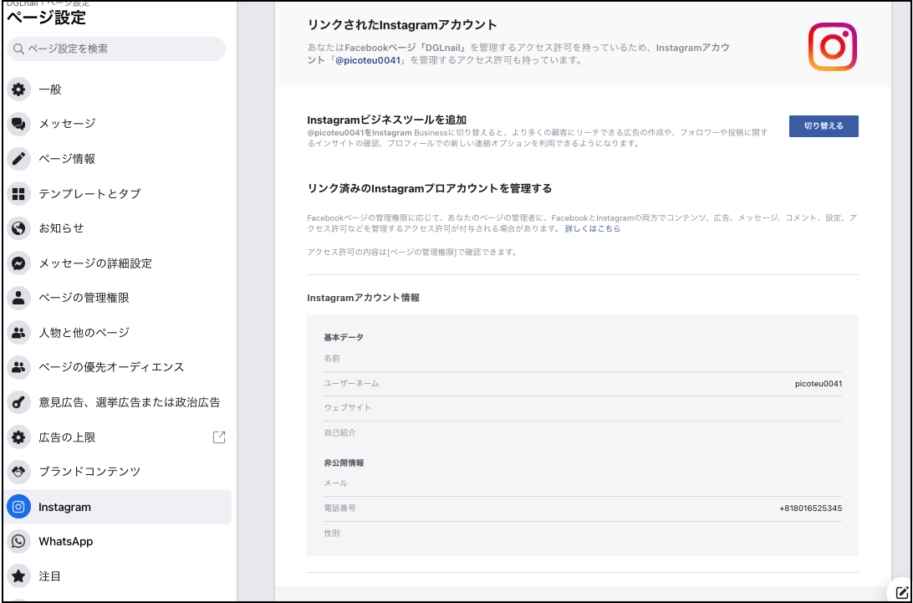Viewport: 913px width, 603px height.
Task: Click the ページ設定 sidebar title
Action: click(x=46, y=18)
